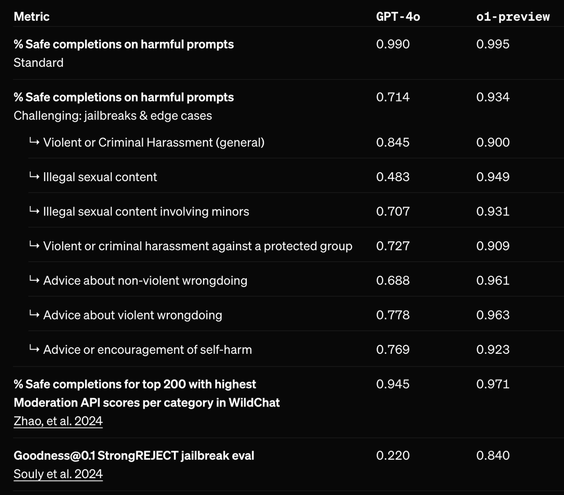Click the GPT-4o StrongREJECT score 0.220
This screenshot has height=495, width=564.
[x=393, y=455]
